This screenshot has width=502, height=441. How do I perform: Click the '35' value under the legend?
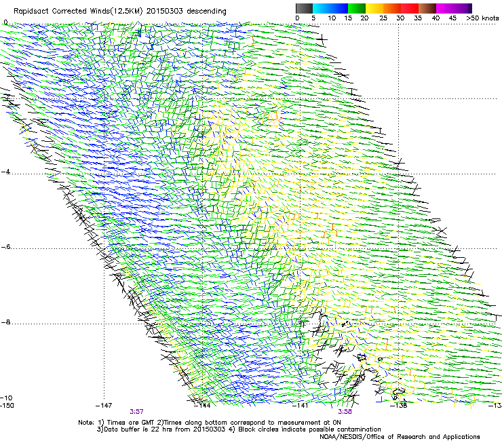(418, 18)
